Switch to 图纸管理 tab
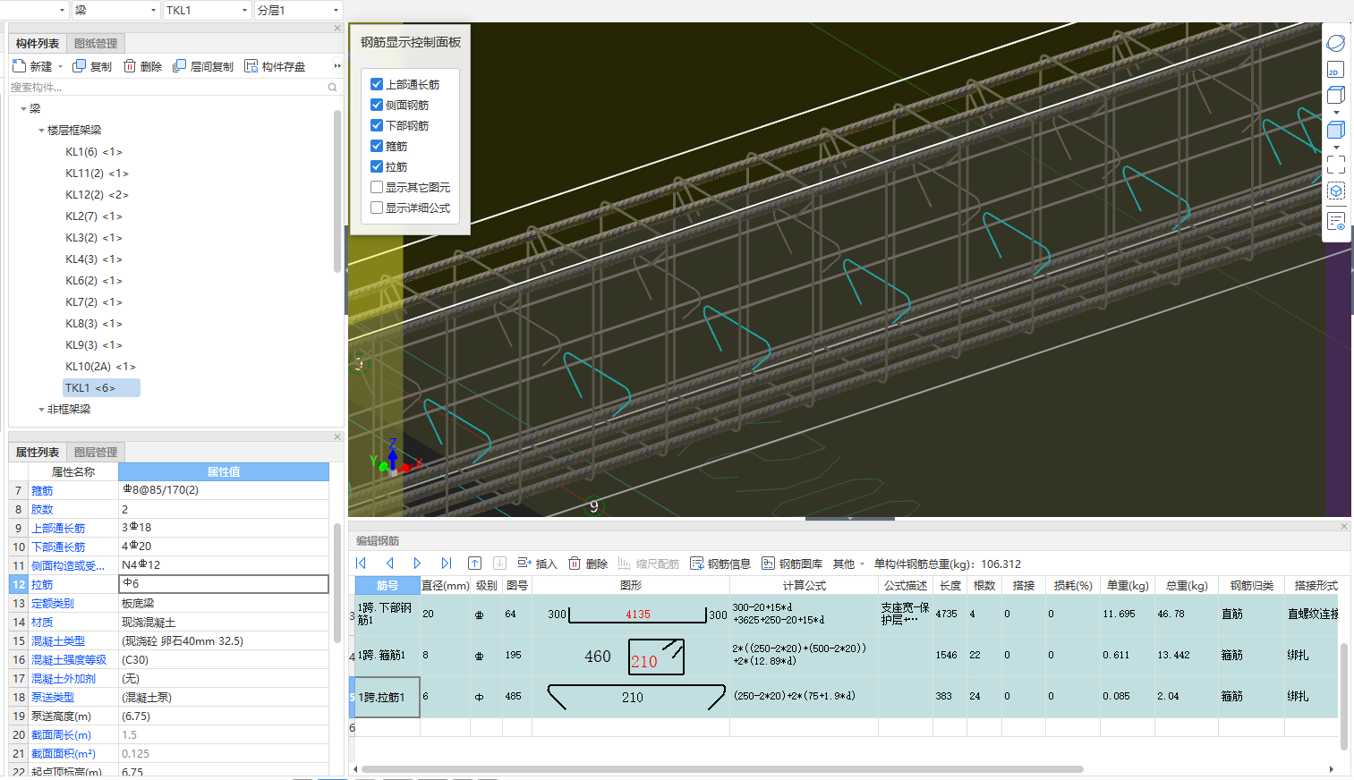Screen dimensions: 1354x780 [x=96, y=43]
